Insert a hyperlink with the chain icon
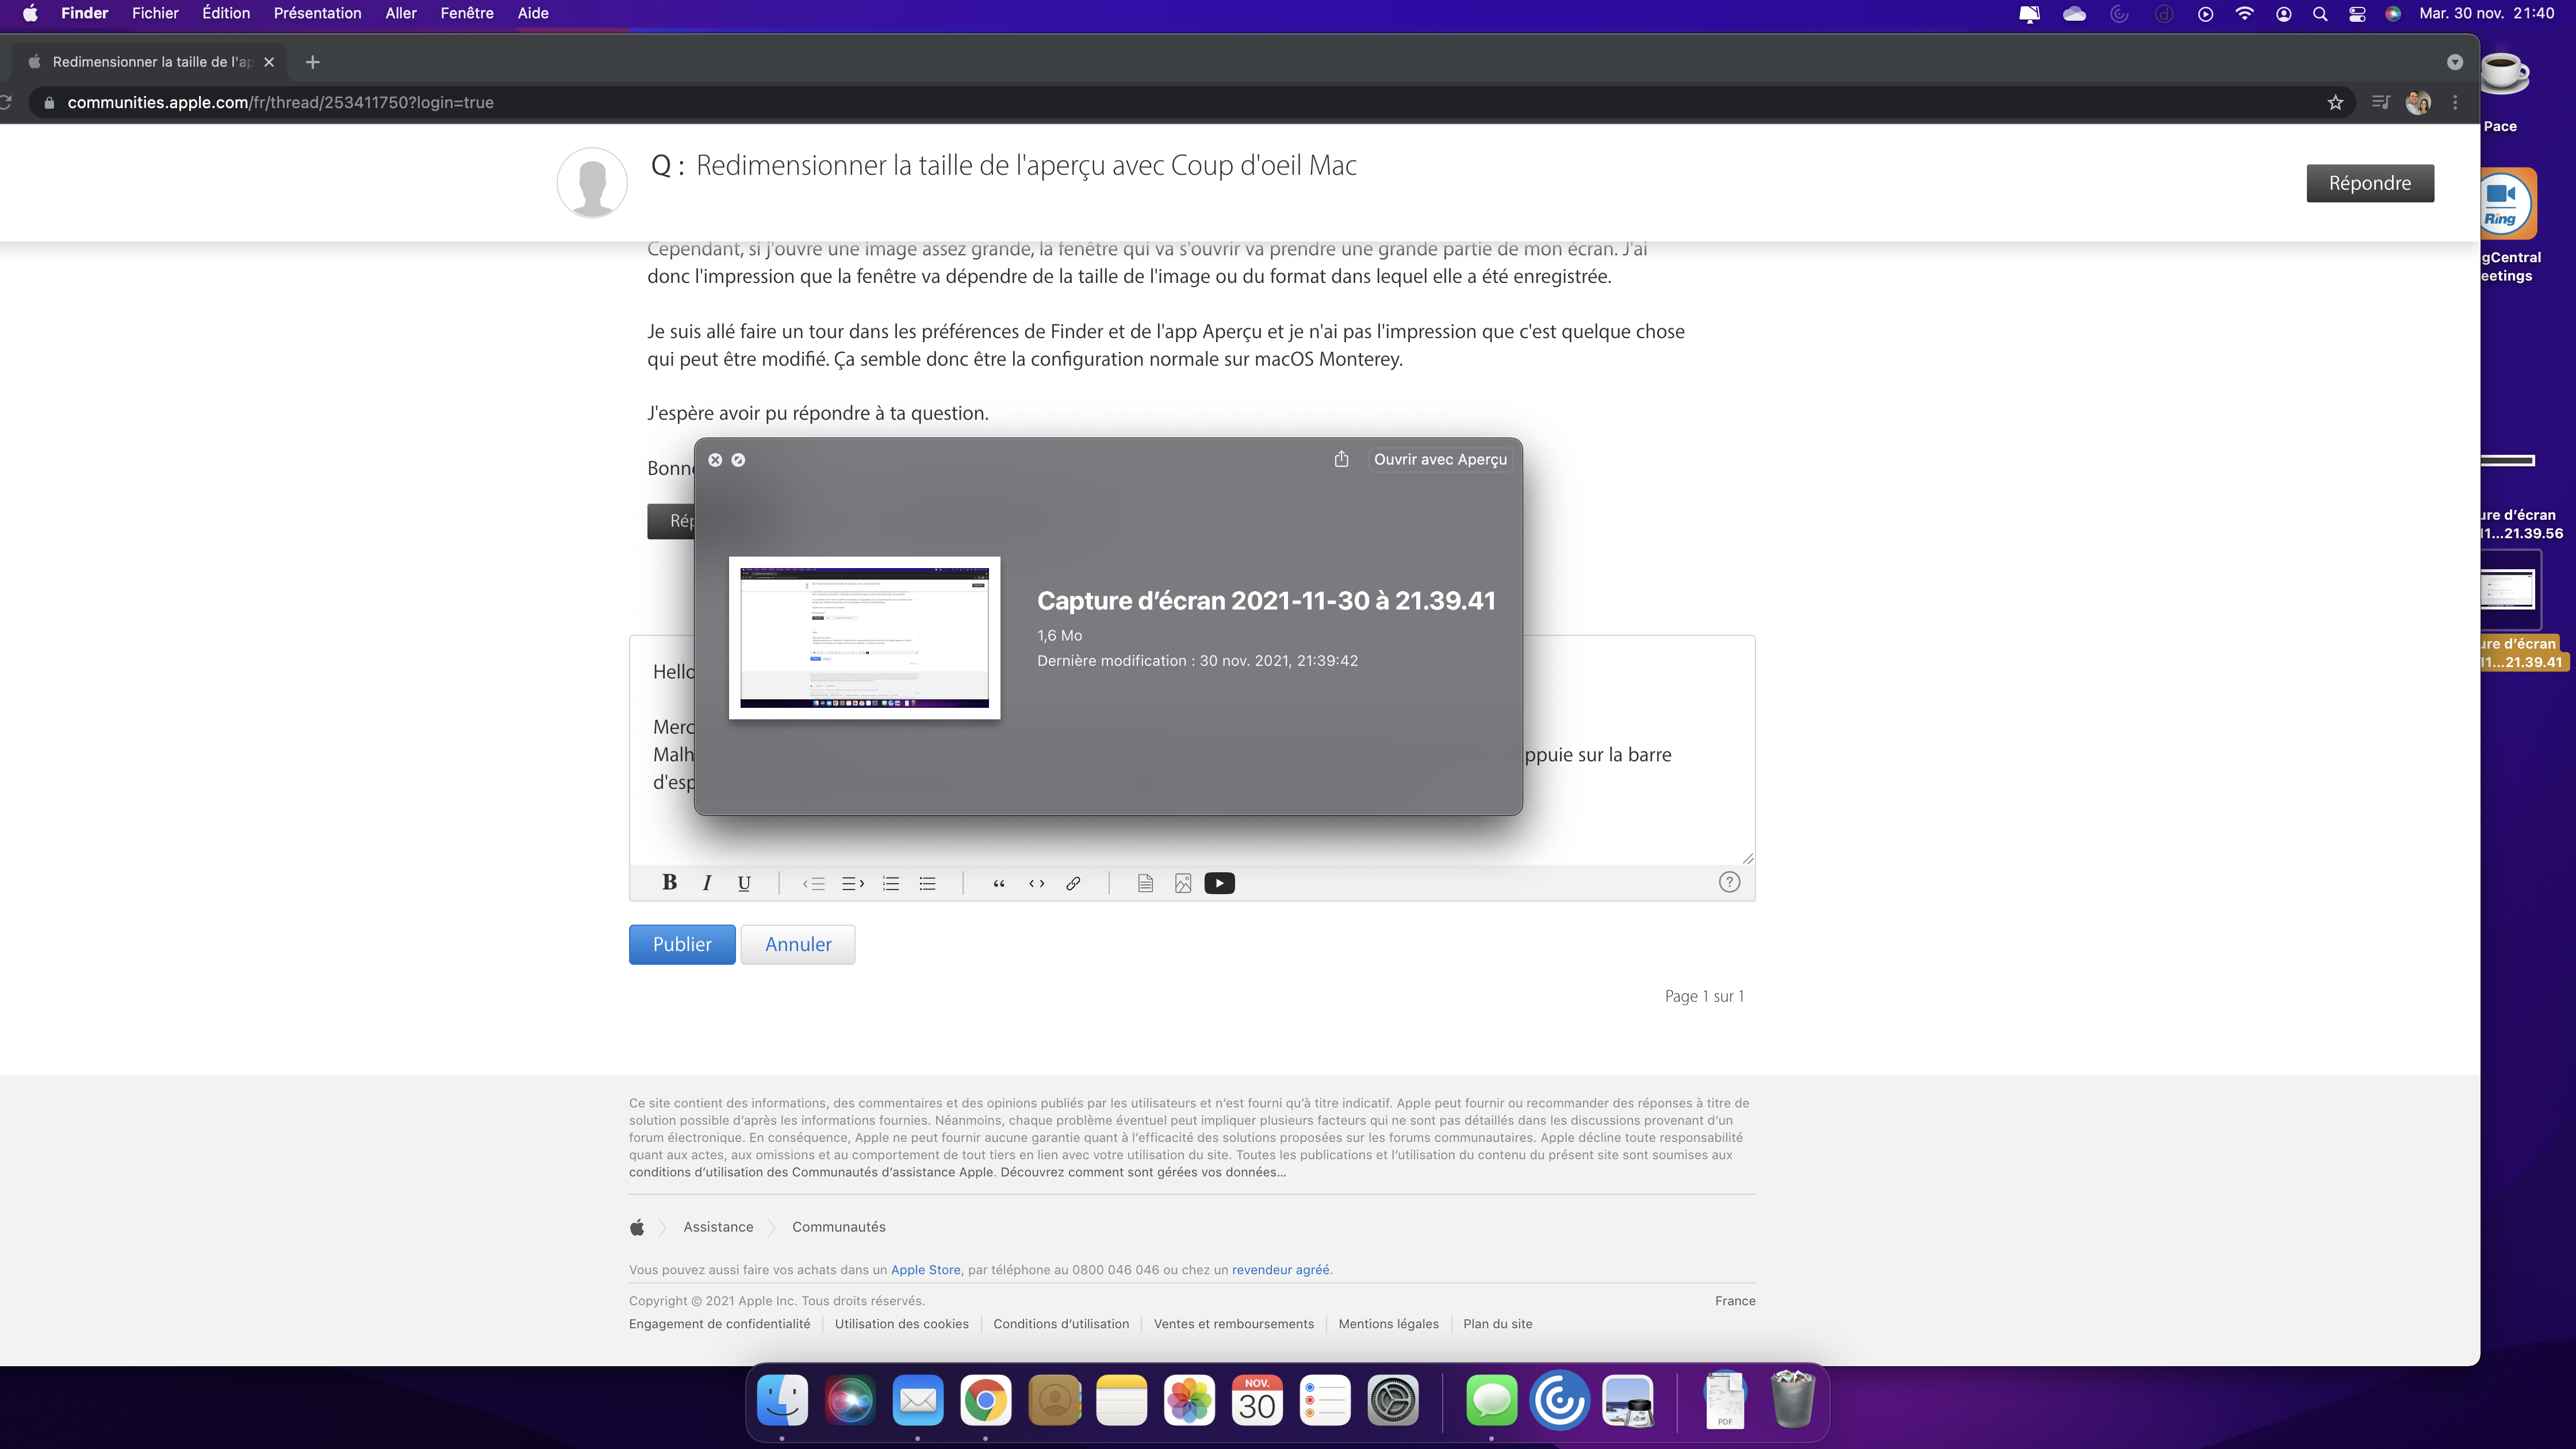 pos(1073,883)
